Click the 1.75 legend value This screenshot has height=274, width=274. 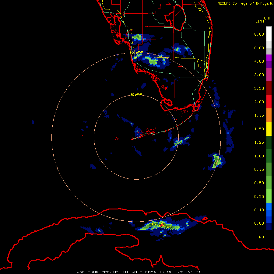point(259,115)
